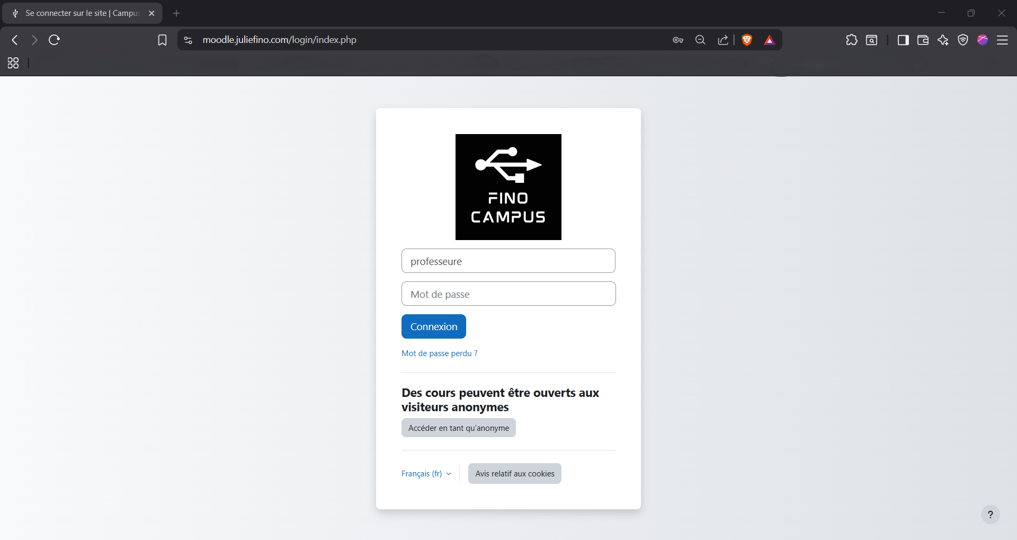The image size is (1017, 540).
Task: Follow the 'Mot de passe perdu ?' link
Action: point(439,353)
